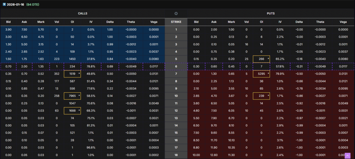Click highlighted call OI 1519 at strike 7
This screenshot has height=159, width=355.
[x=72, y=74]
